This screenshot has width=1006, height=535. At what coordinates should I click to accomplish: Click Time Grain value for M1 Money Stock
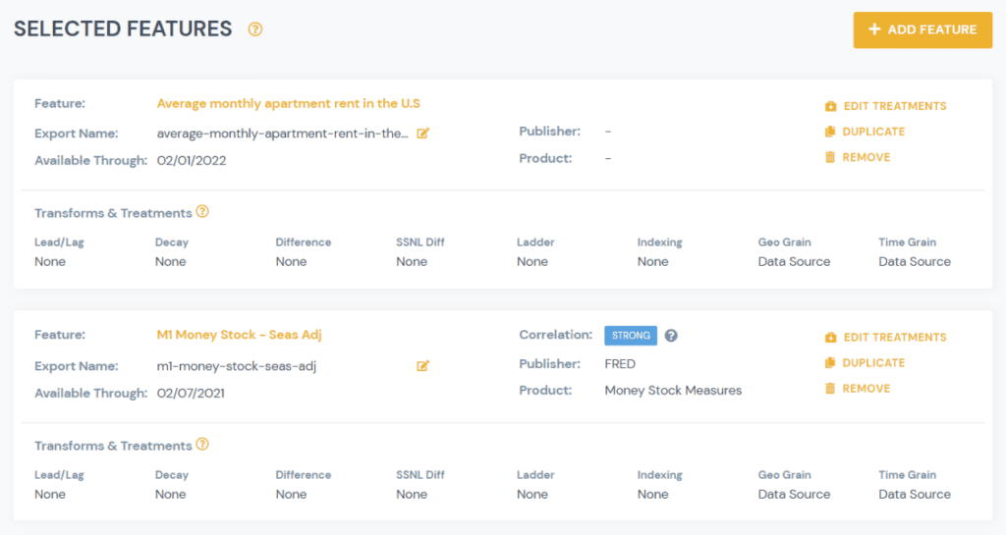pos(914,495)
